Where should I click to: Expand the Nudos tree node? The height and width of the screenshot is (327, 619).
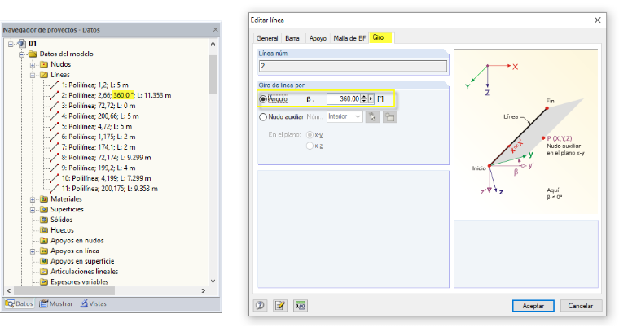tap(33, 65)
